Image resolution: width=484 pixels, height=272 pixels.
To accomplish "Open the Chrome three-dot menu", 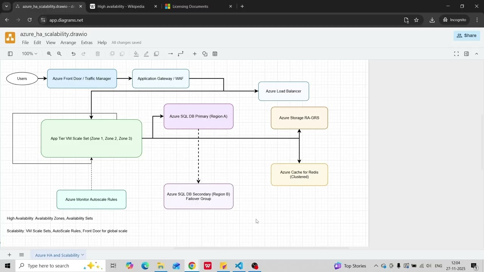I will [477, 20].
